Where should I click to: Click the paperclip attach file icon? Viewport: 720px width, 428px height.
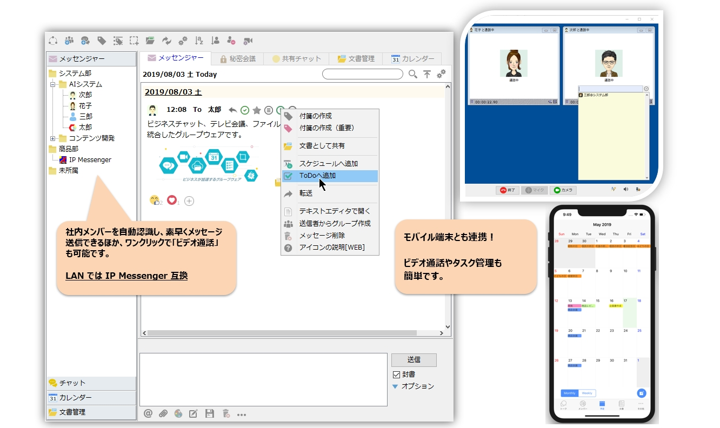(163, 414)
